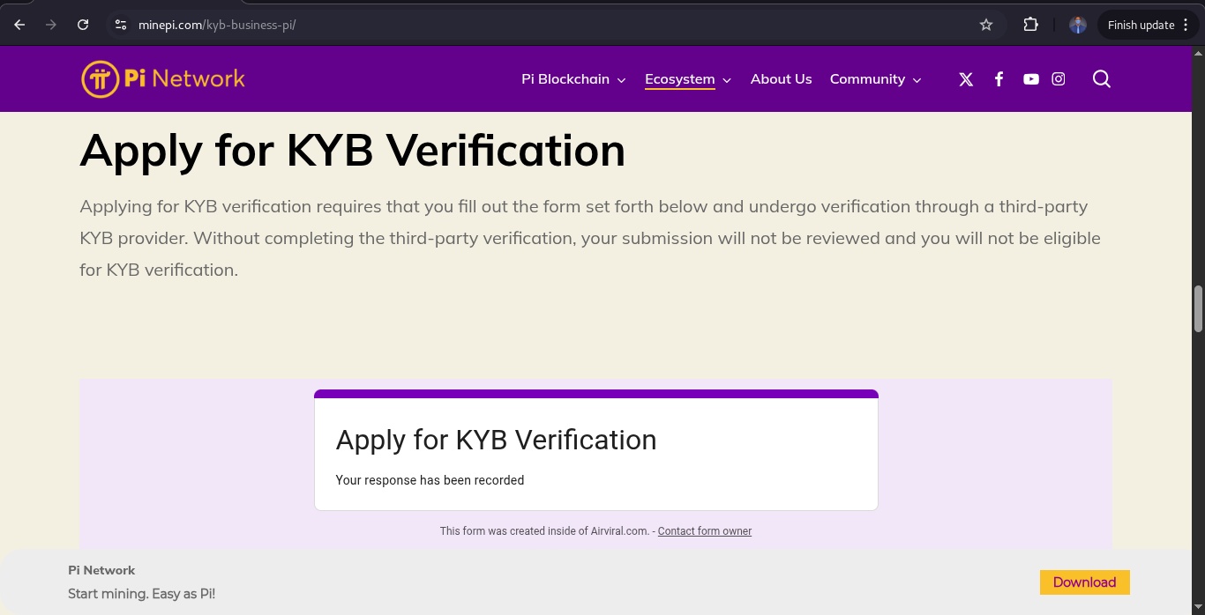Open the site search

tap(1101, 78)
